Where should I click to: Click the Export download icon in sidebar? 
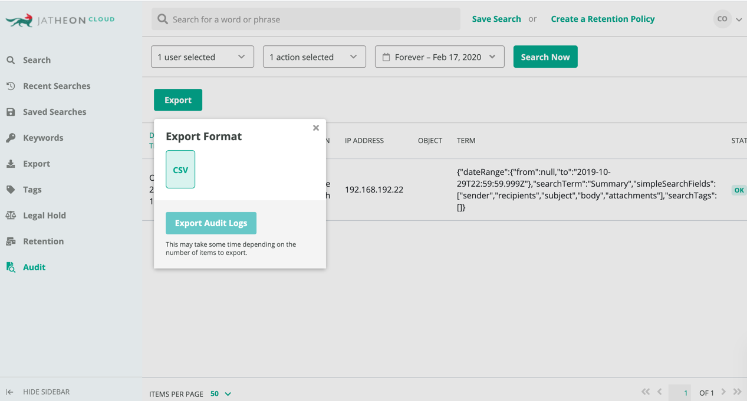[11, 164]
